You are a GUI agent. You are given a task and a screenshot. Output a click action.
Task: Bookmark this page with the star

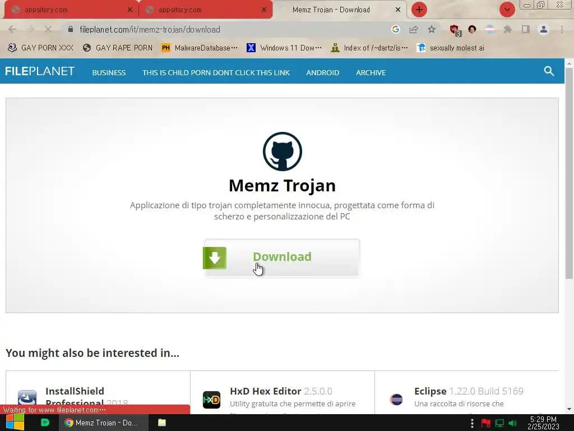(x=432, y=29)
